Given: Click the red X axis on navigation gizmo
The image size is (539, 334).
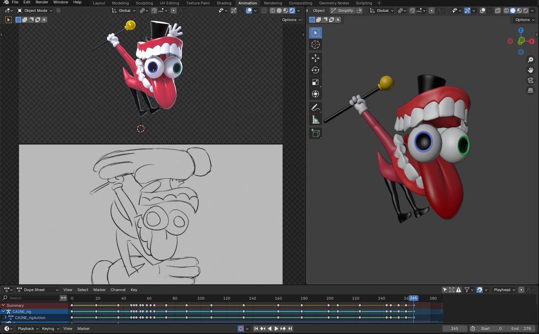Looking at the screenshot, I should pos(531,41).
